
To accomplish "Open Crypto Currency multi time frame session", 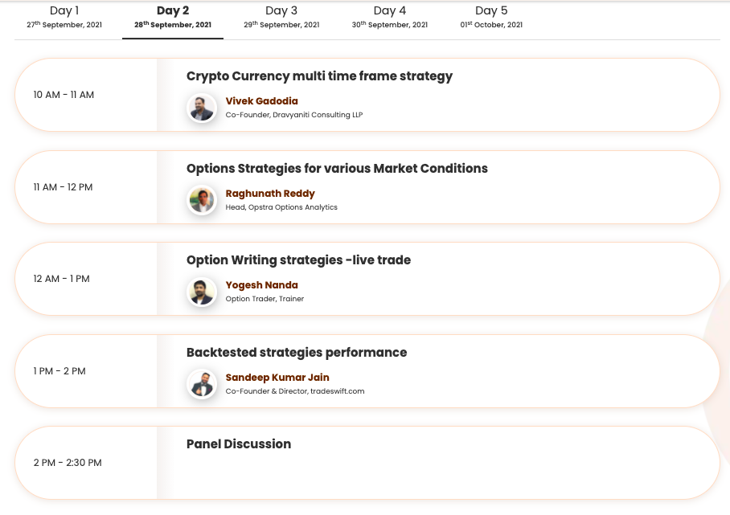I will (x=319, y=76).
